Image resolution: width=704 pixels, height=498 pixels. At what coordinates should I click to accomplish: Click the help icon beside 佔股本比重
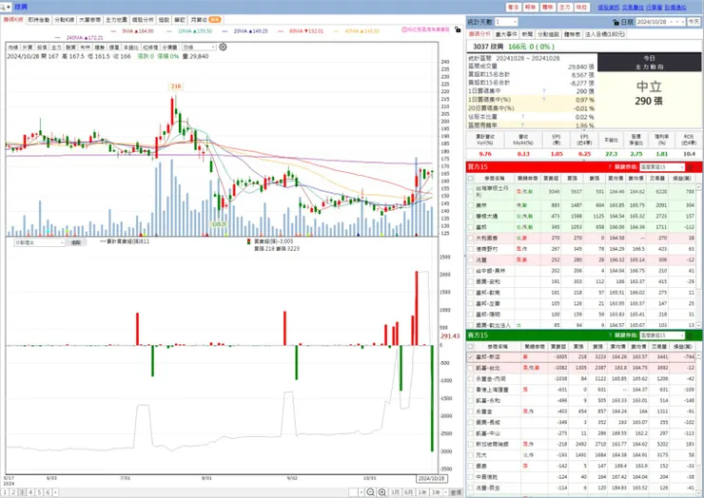(522, 117)
